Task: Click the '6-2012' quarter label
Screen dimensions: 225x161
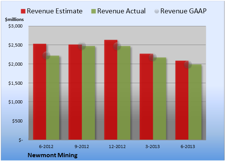Action: pos(46,147)
